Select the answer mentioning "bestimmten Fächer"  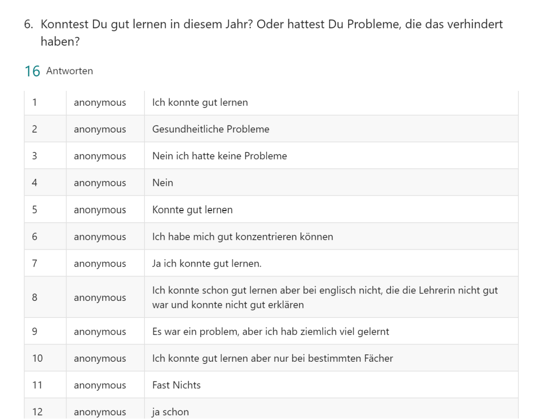pyautogui.click(x=272, y=358)
